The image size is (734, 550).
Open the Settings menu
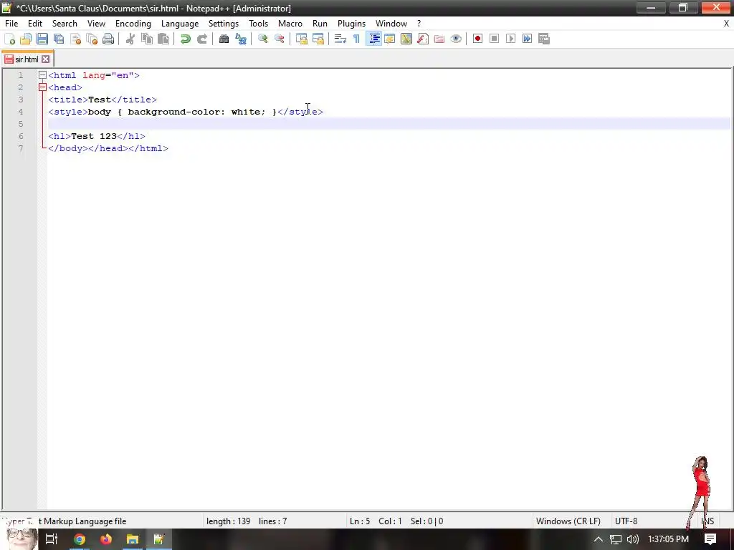pos(224,24)
